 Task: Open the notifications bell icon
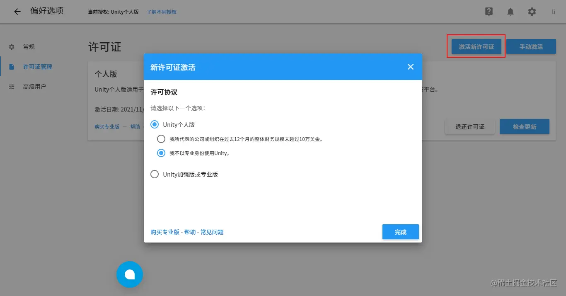(510, 12)
